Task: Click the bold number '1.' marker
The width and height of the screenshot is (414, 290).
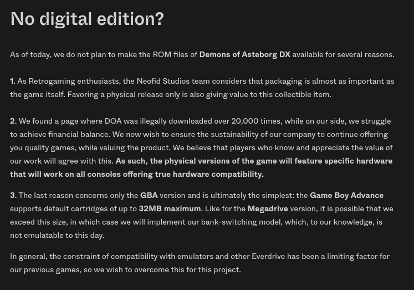Action: [13, 81]
